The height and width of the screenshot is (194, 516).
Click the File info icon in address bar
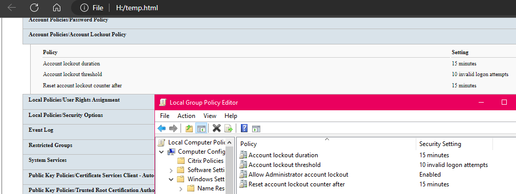[x=84, y=8]
